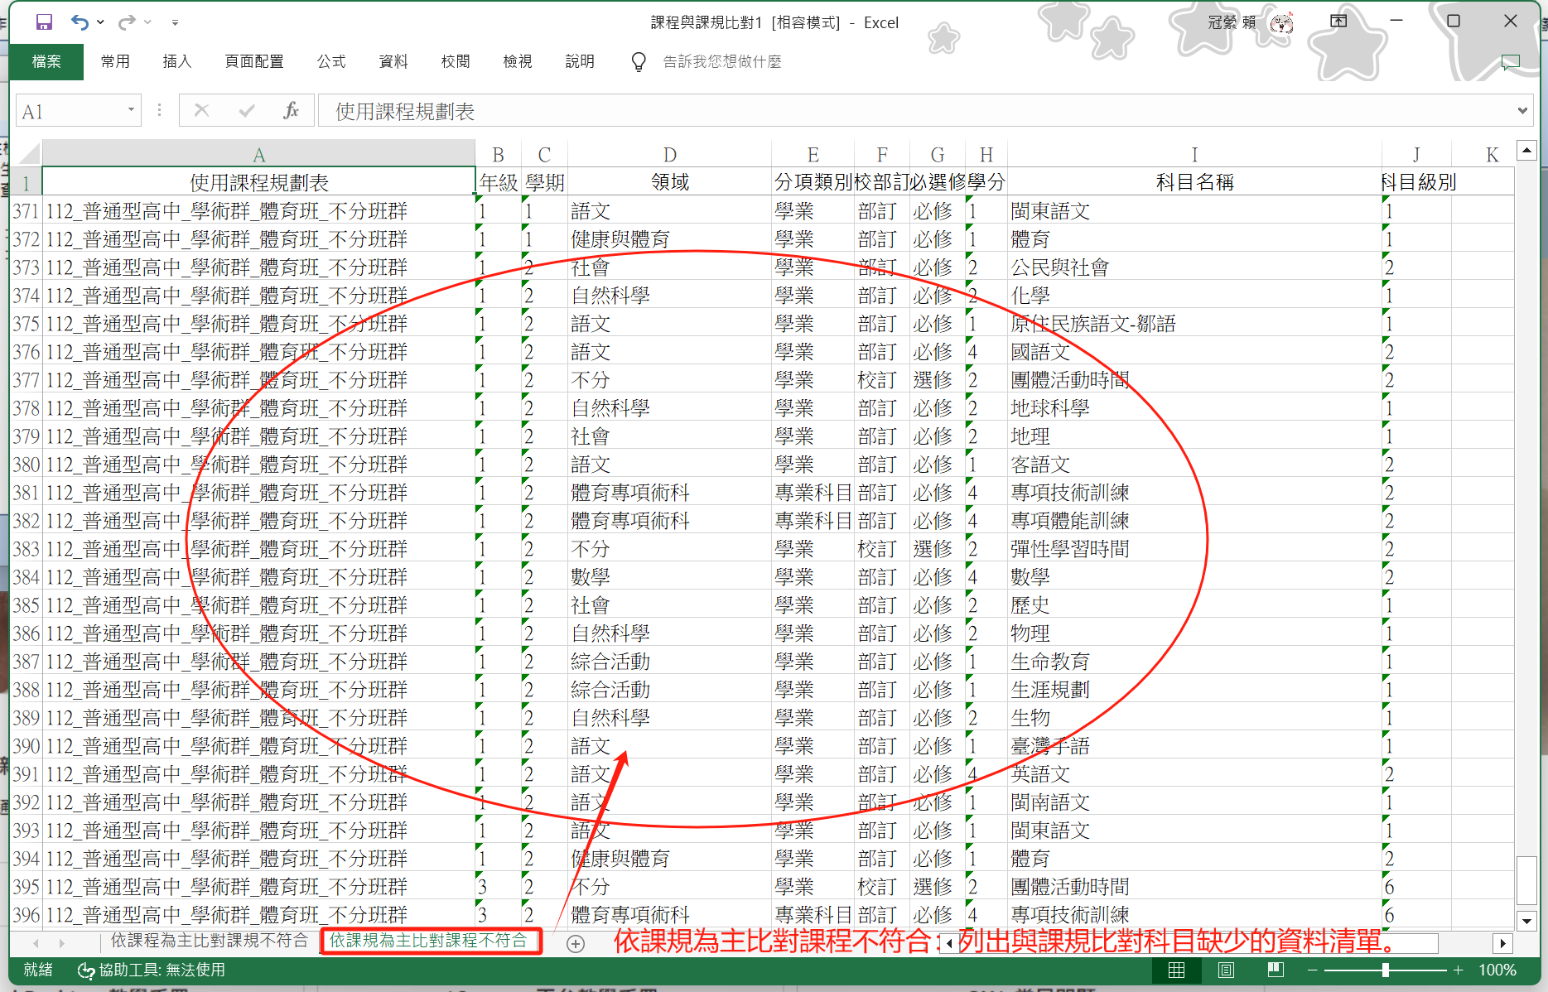1548x992 pixels.
Task: Click the 科目名稱 header cell
Action: tap(1194, 182)
